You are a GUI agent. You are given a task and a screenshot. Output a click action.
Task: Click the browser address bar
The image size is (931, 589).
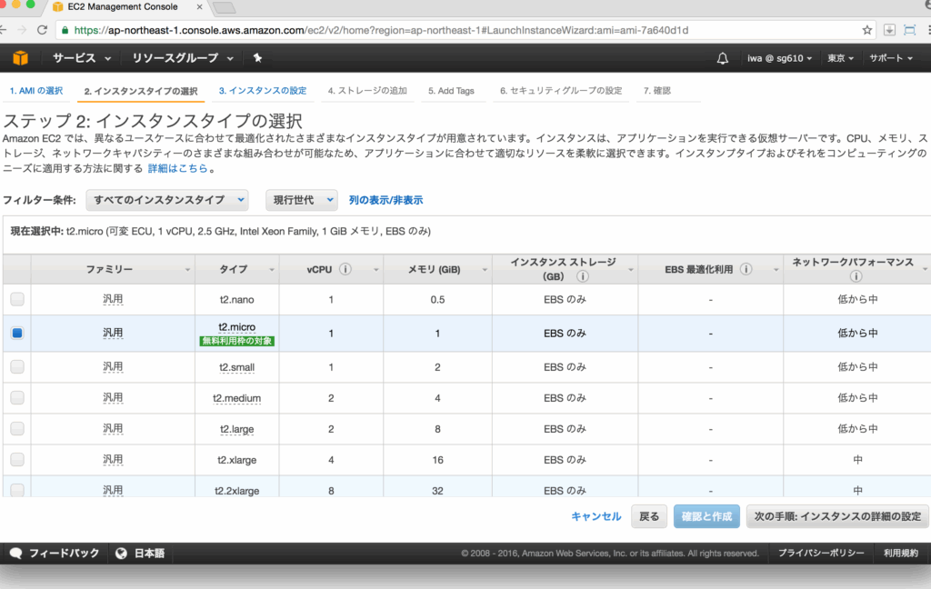[455, 30]
